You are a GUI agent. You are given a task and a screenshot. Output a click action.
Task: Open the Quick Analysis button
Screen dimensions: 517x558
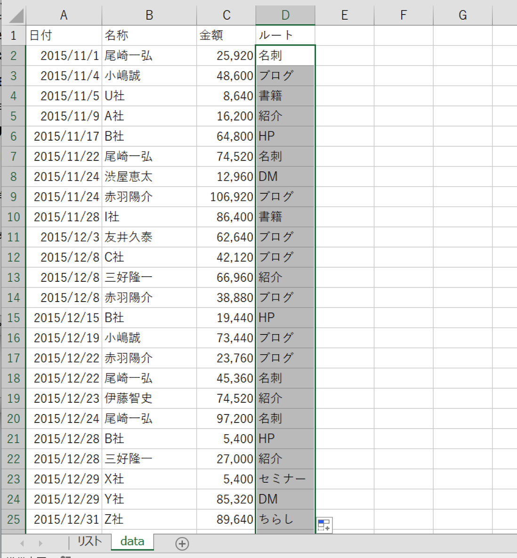[324, 525]
